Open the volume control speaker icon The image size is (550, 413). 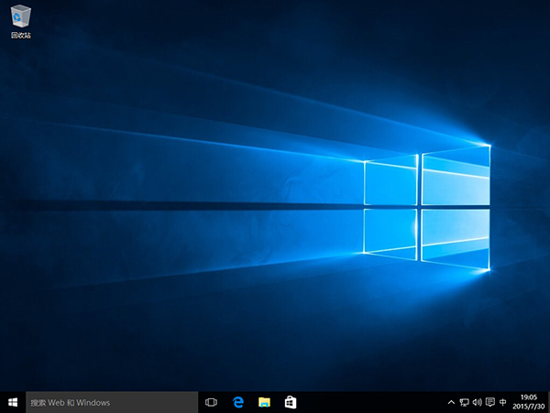[x=477, y=402]
